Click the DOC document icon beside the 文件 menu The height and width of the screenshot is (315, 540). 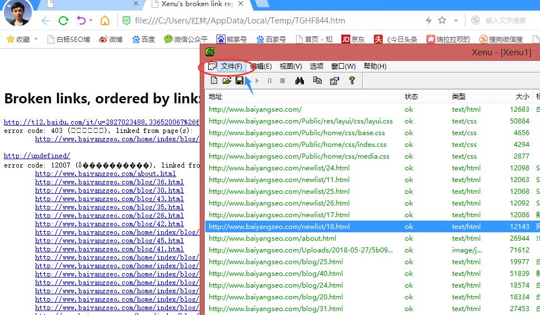coord(212,66)
